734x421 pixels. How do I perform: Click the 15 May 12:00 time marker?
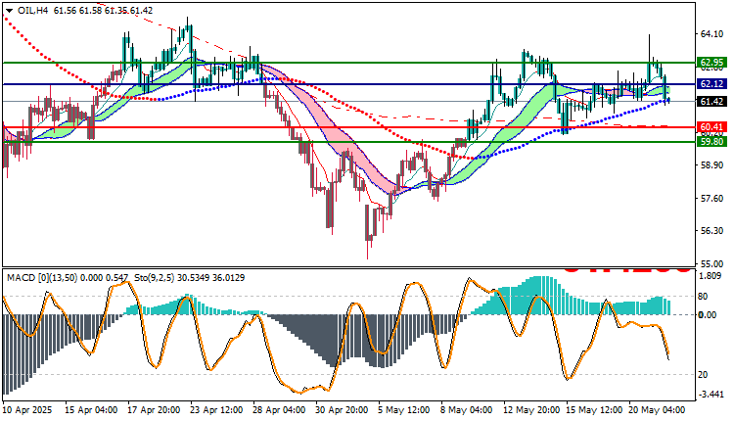coord(594,410)
